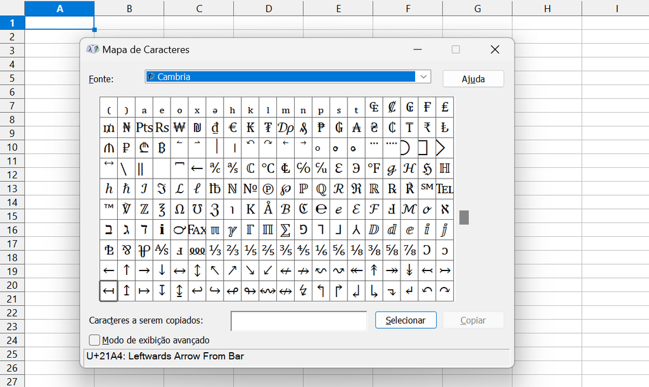Select column E header in spreadsheet
The height and width of the screenshot is (387, 649).
pos(338,8)
